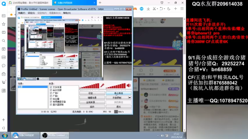This screenshot has height=139, width=248.
Task: Open the video player icon in sidebar
Action: 3,49
